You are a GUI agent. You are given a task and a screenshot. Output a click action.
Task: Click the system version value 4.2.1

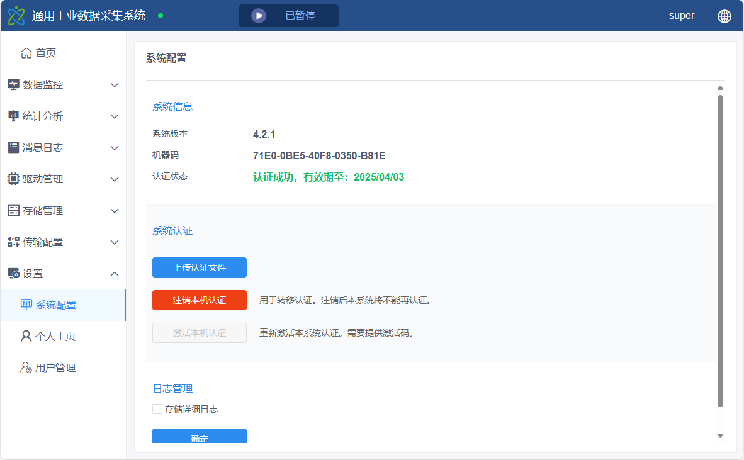pos(264,134)
